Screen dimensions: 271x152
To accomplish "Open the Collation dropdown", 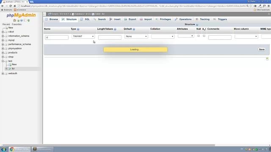I will pos(163,36).
